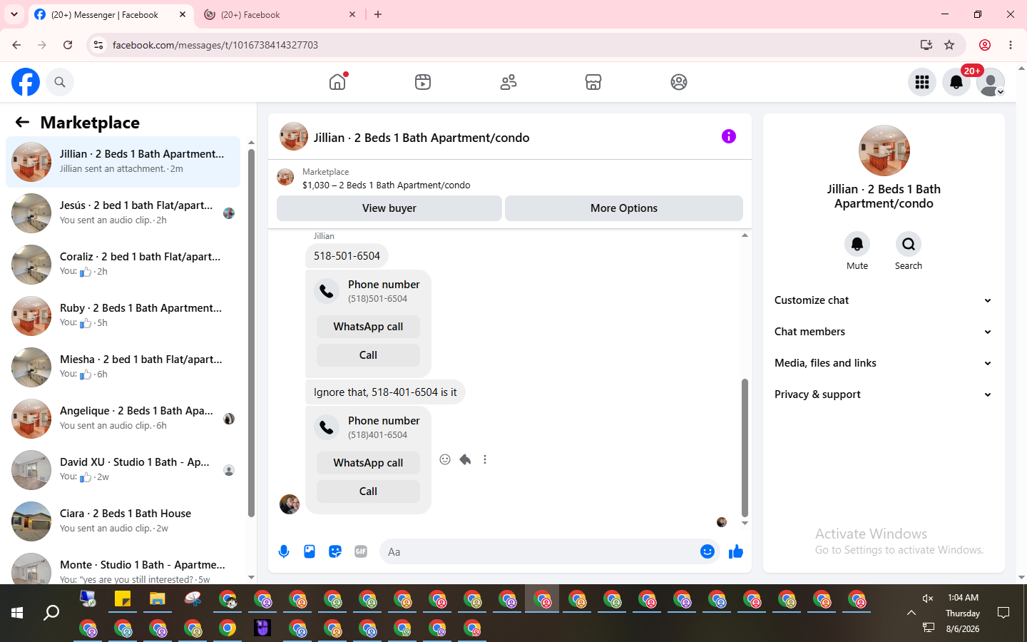Record a voice clip with microphone icon
Image resolution: width=1027 pixels, height=642 pixels.
pyautogui.click(x=284, y=551)
